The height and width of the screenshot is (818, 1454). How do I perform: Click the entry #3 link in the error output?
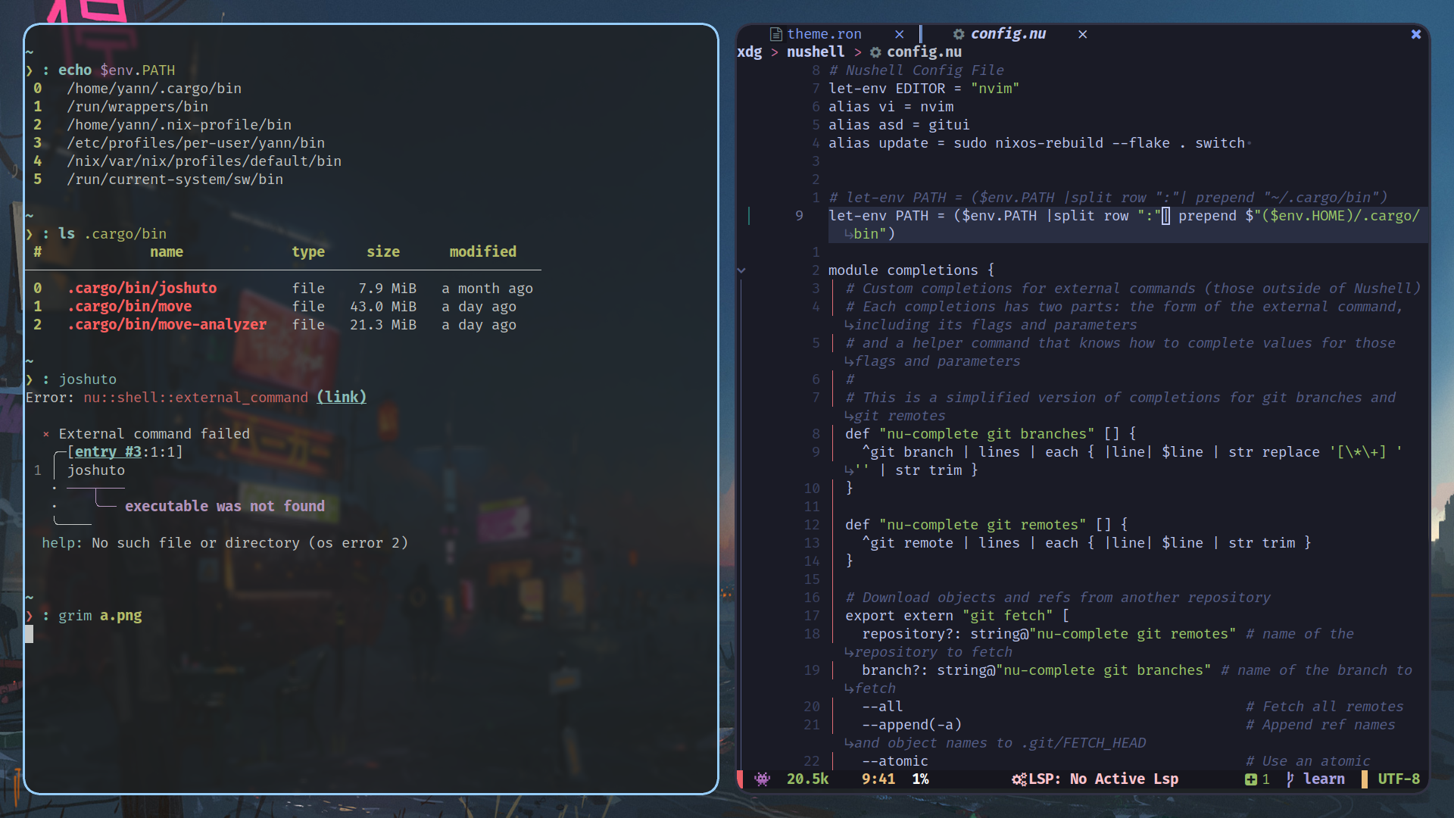tap(107, 451)
